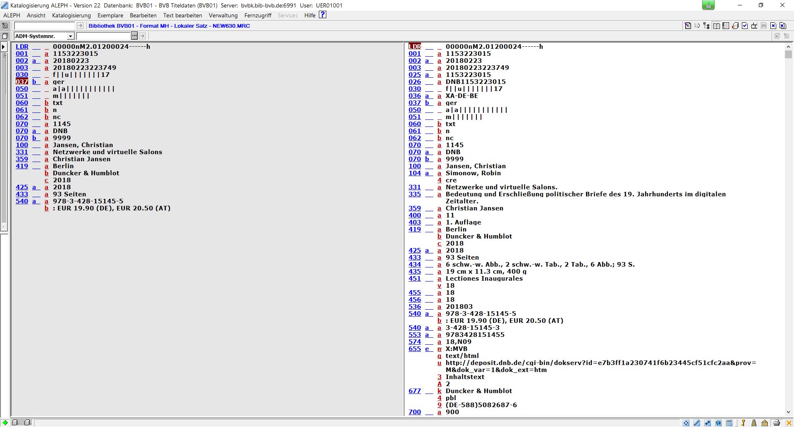
Task: Click the check record checkmark icon
Action: pos(745,26)
